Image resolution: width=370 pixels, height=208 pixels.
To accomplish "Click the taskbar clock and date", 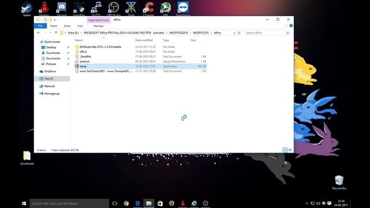I will click(x=341, y=203).
